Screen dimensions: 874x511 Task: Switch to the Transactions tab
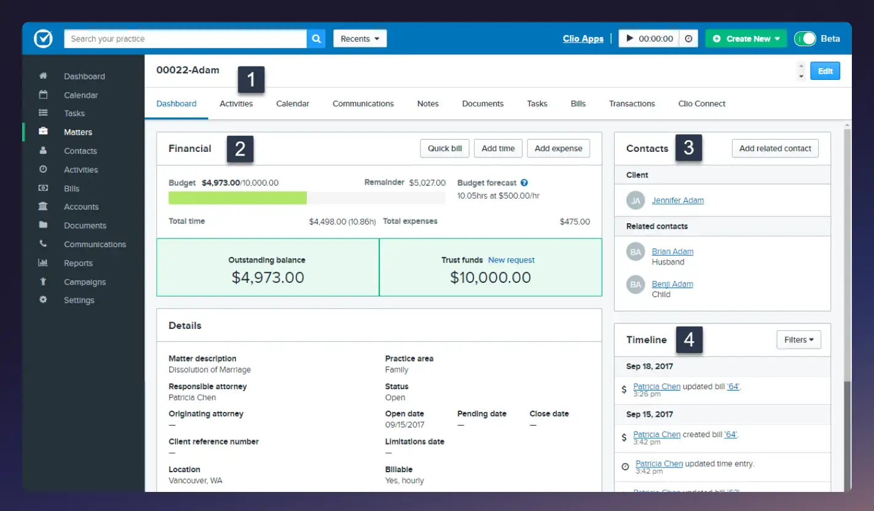click(632, 103)
